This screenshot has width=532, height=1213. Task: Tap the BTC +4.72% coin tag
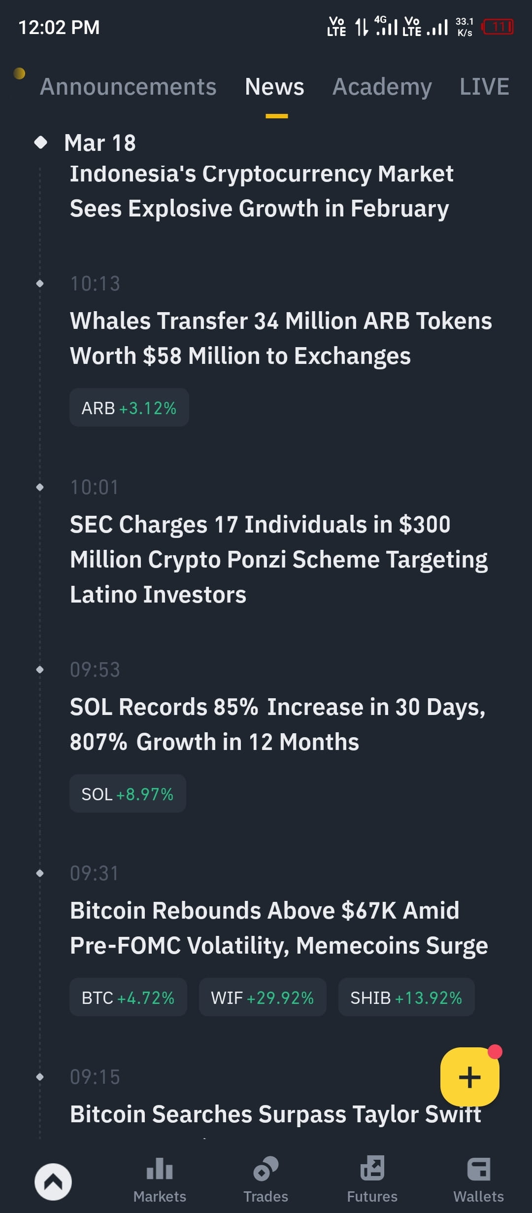[128, 998]
